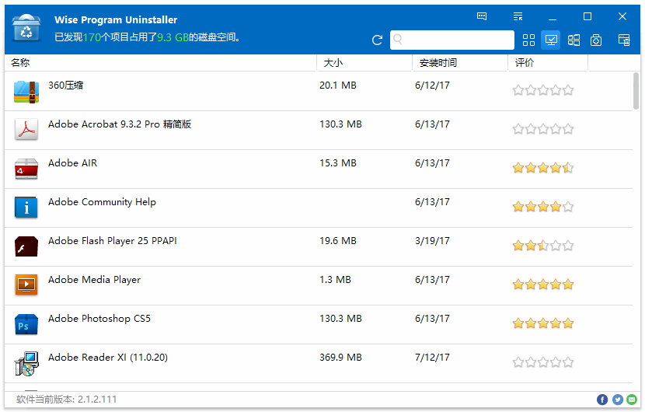Screen dimensions: 645x412
Task: Open the title bar menu icon
Action: 518,16
